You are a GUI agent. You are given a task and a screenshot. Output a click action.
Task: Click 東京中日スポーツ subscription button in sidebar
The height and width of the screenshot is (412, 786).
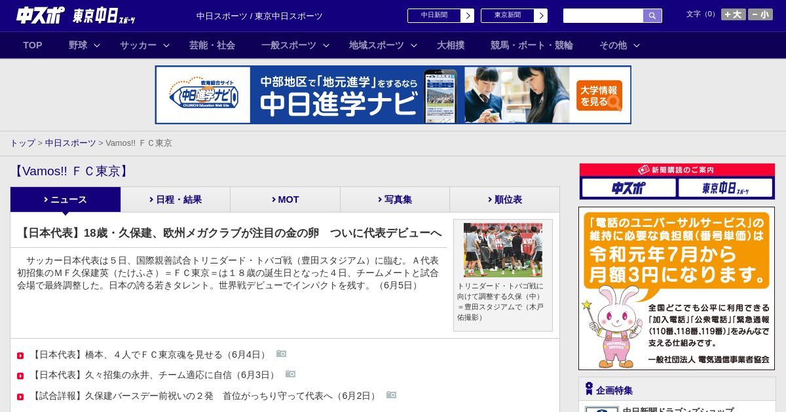(x=725, y=188)
